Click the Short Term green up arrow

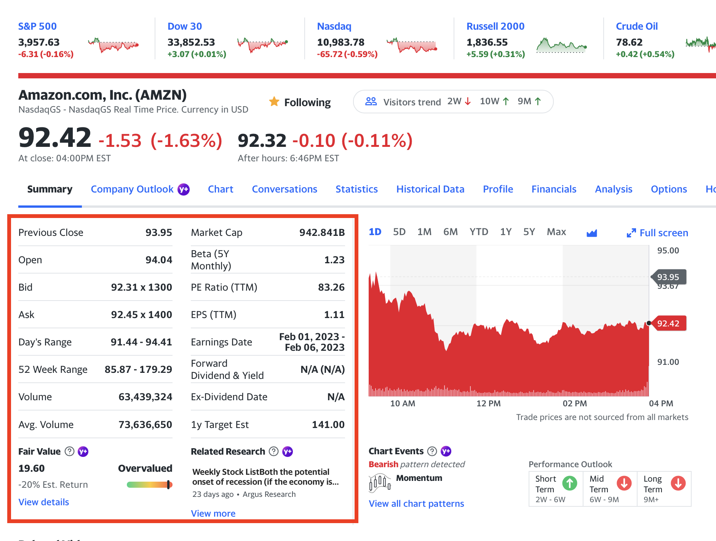click(x=570, y=483)
